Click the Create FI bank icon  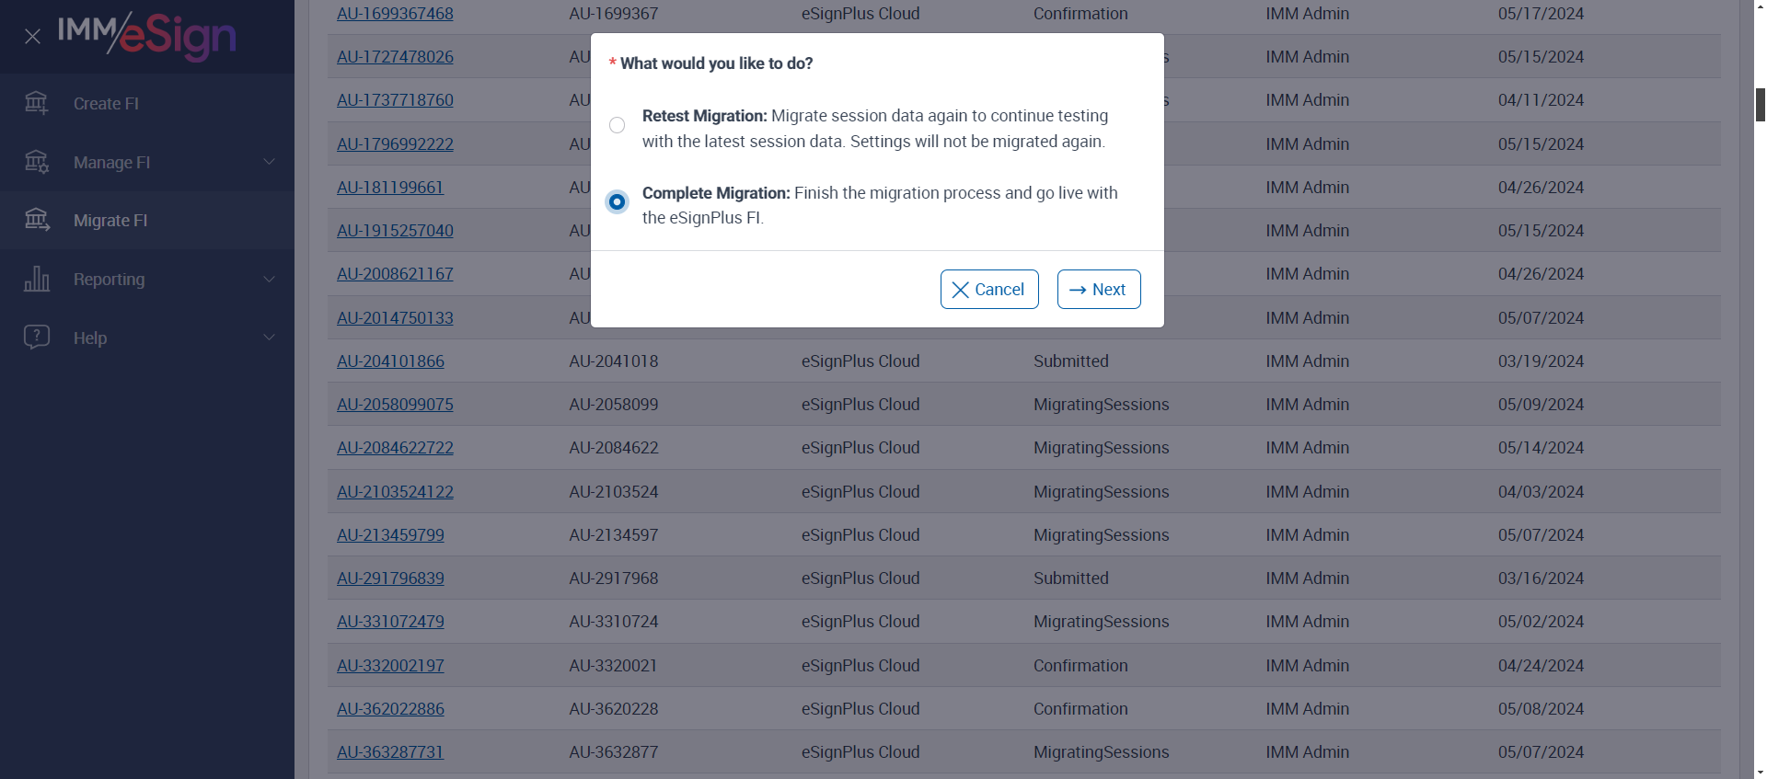37,103
